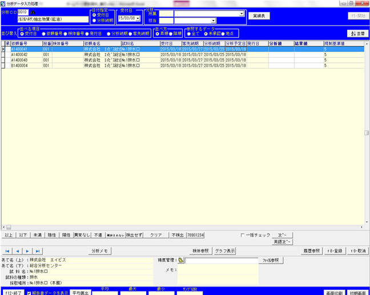
Task: Go to the first record with the navigation arrow
Action: pos(7,251)
